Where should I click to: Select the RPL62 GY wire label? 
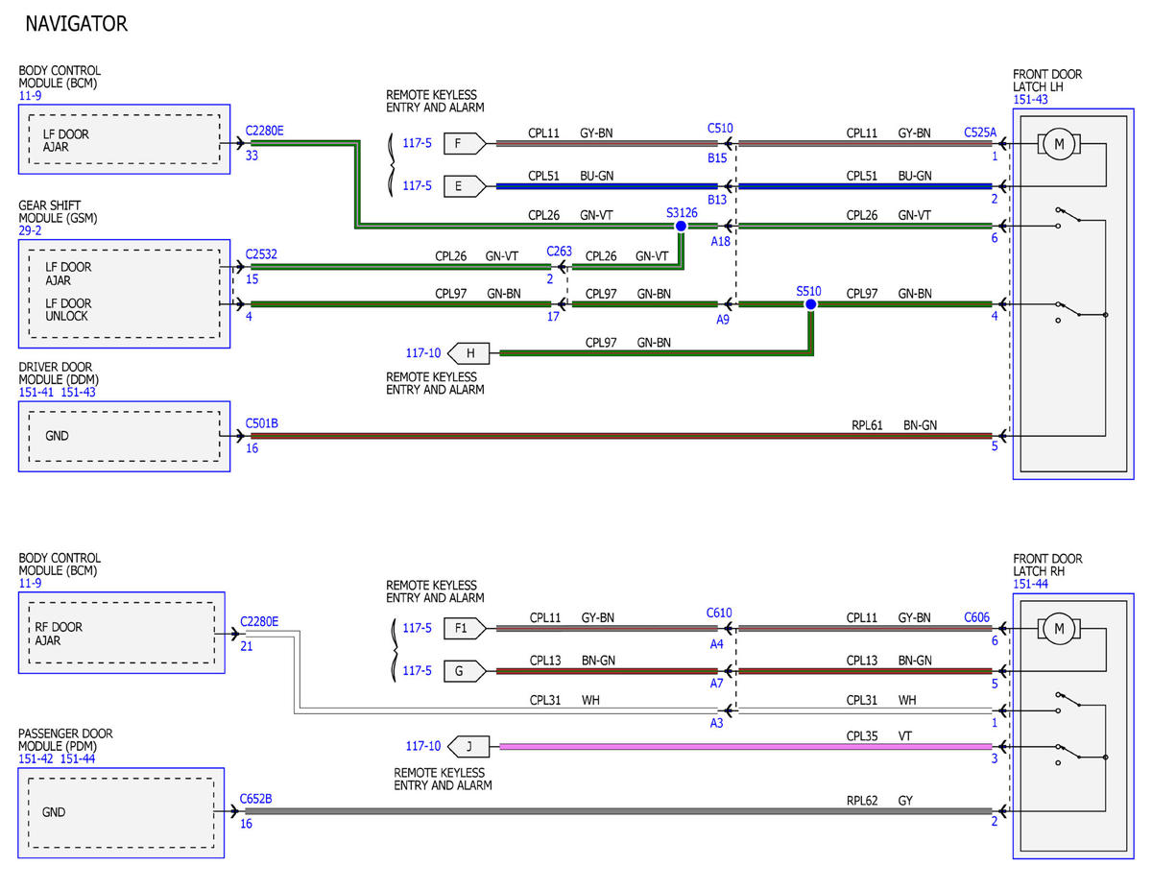point(878,799)
